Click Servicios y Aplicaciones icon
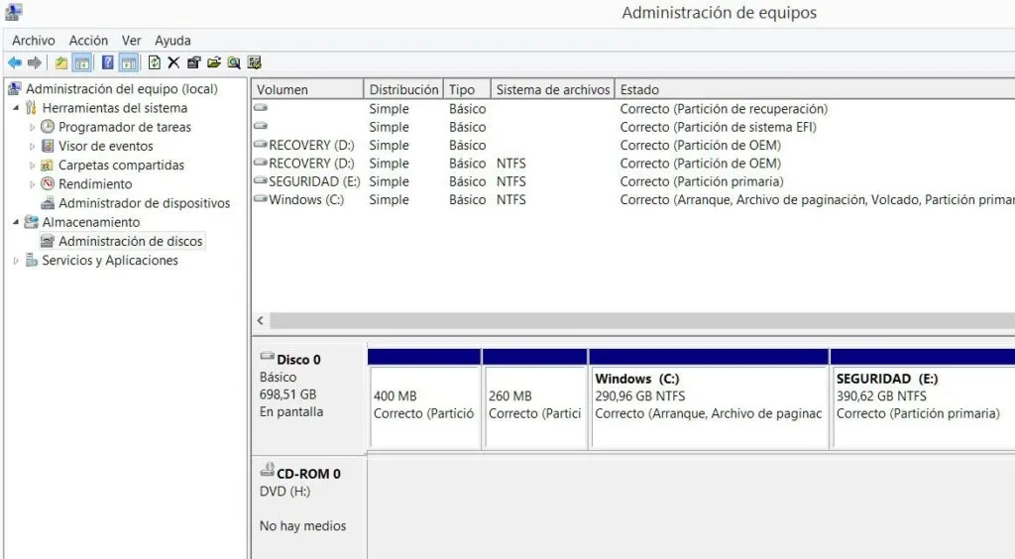Image resolution: width=1015 pixels, height=559 pixels. click(x=31, y=260)
